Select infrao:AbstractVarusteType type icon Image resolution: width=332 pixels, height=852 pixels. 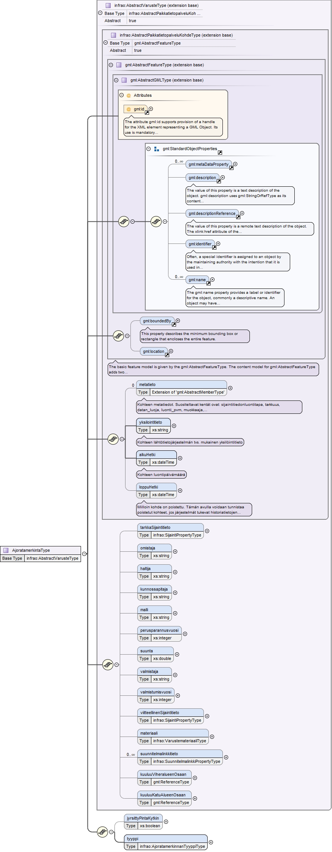pos(108,5)
